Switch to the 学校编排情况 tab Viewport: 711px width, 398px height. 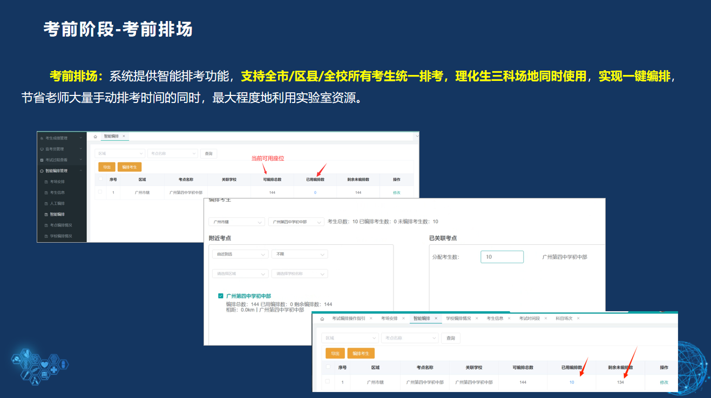458,319
